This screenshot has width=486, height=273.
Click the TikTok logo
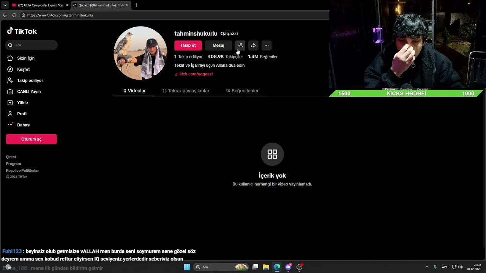[x=22, y=31]
